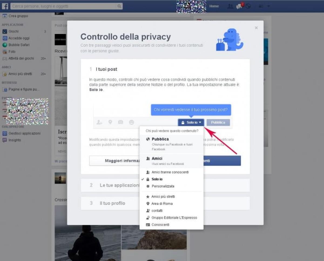View notifications via the globe icon
The width and height of the screenshot is (324, 261).
[248, 6]
